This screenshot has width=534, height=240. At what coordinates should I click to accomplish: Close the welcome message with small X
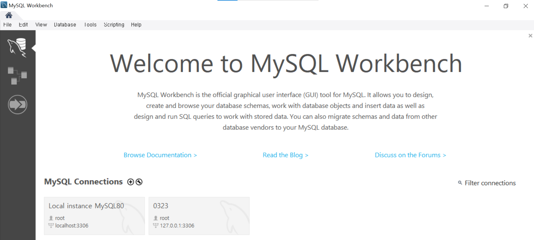click(530, 36)
